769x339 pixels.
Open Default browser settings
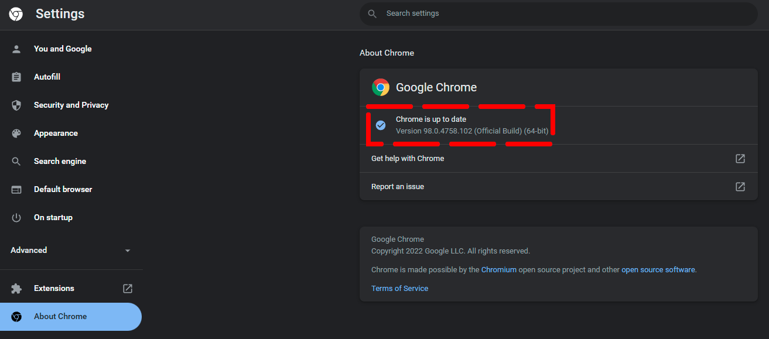tap(63, 190)
